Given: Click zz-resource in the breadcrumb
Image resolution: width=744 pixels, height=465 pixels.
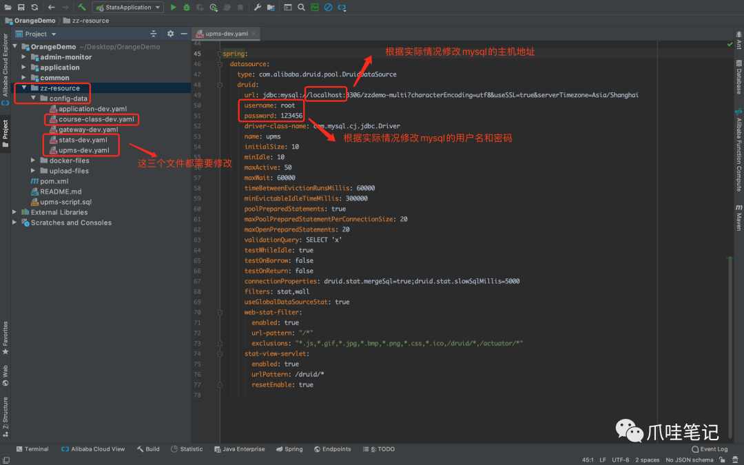Looking at the screenshot, I should point(86,21).
